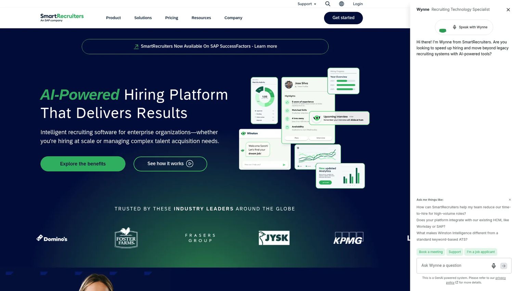Select the I'm a job applicant chip
Image resolution: width=518 pixels, height=291 pixels.
click(x=481, y=252)
